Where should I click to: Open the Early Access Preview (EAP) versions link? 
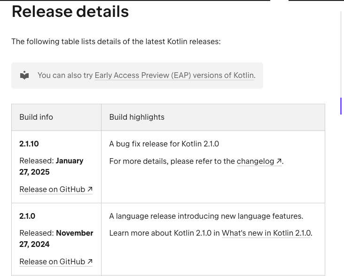pyautogui.click(x=174, y=75)
